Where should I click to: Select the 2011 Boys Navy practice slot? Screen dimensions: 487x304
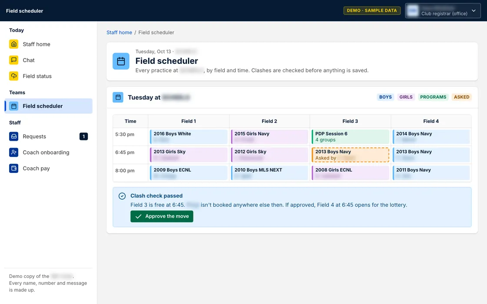[431, 173]
